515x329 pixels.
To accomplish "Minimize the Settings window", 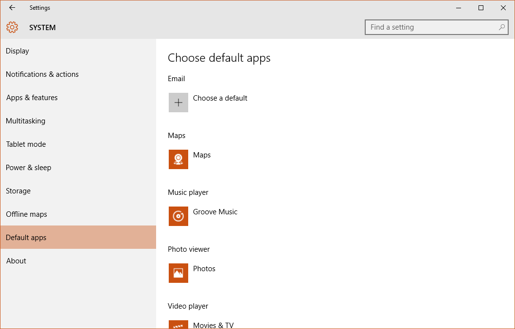I will click(x=459, y=8).
